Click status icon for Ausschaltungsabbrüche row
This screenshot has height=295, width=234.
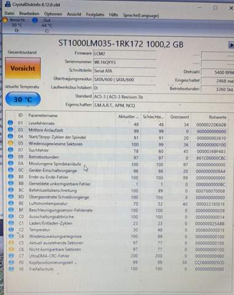(x=11, y=216)
